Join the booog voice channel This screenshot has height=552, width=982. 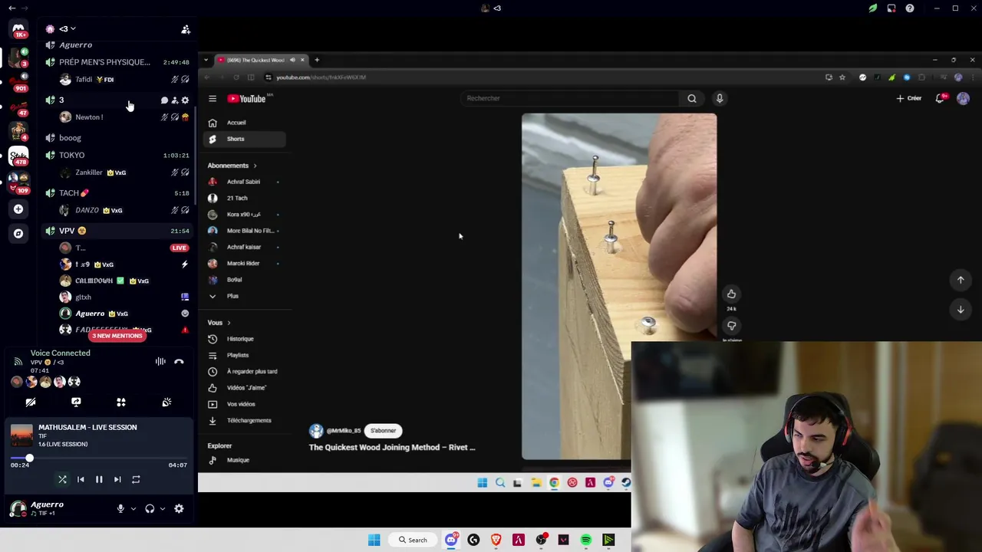coord(117,138)
